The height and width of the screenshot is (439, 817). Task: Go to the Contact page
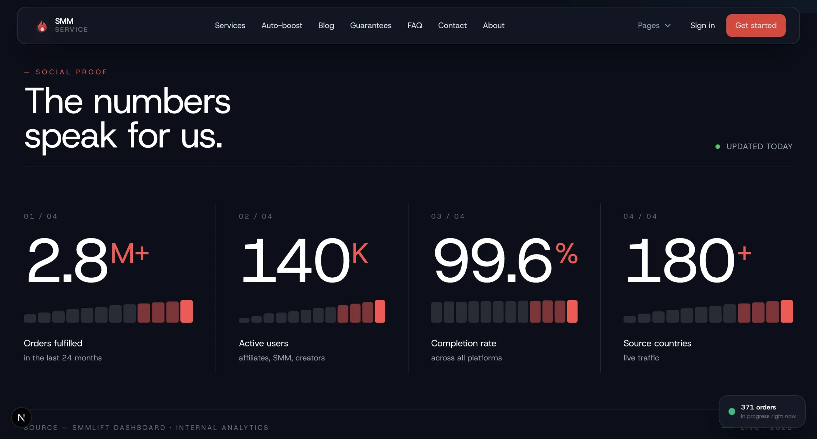(x=452, y=26)
